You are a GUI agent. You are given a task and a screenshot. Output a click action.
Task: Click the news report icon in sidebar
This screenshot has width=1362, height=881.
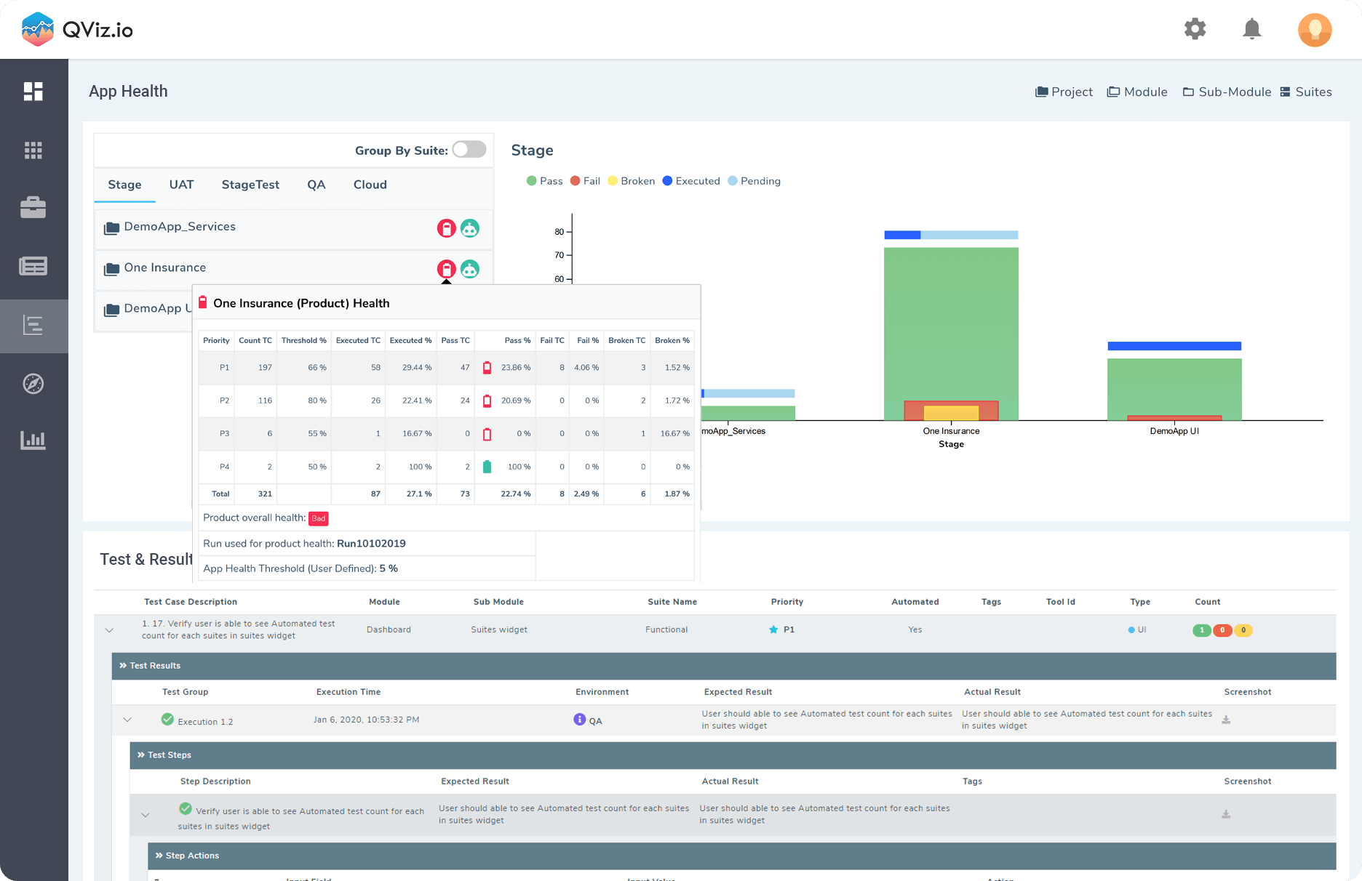click(x=34, y=265)
